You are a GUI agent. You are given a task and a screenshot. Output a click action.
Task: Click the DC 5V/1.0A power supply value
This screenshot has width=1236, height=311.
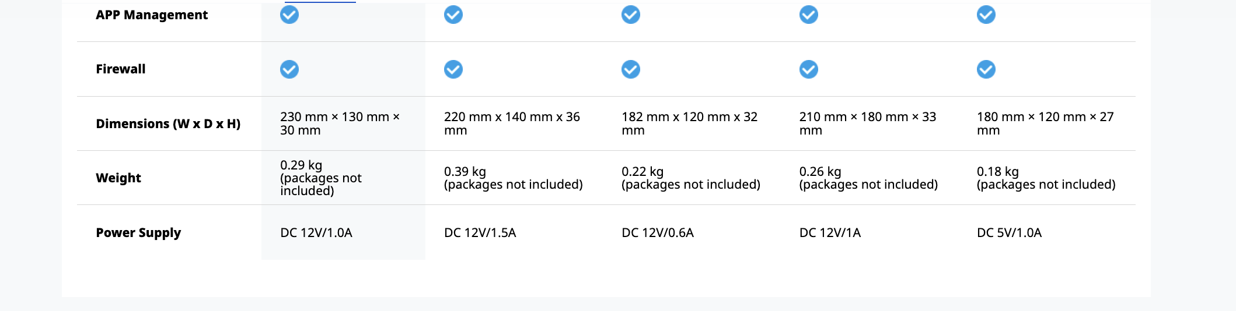1009,233
